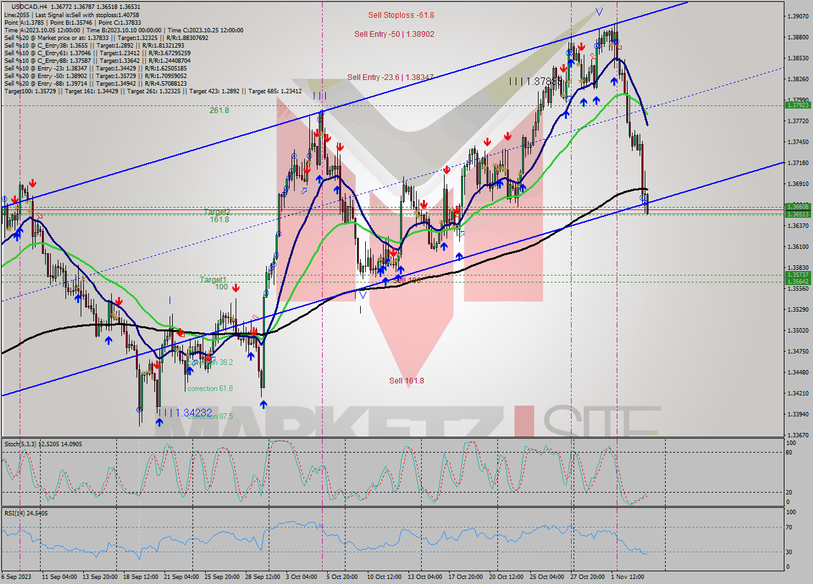Click the 'correction 61.8' label
The image size is (813, 584).
tap(210, 388)
